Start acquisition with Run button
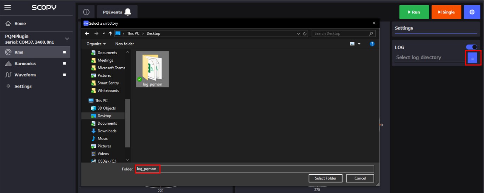The height and width of the screenshot is (193, 484). click(414, 12)
